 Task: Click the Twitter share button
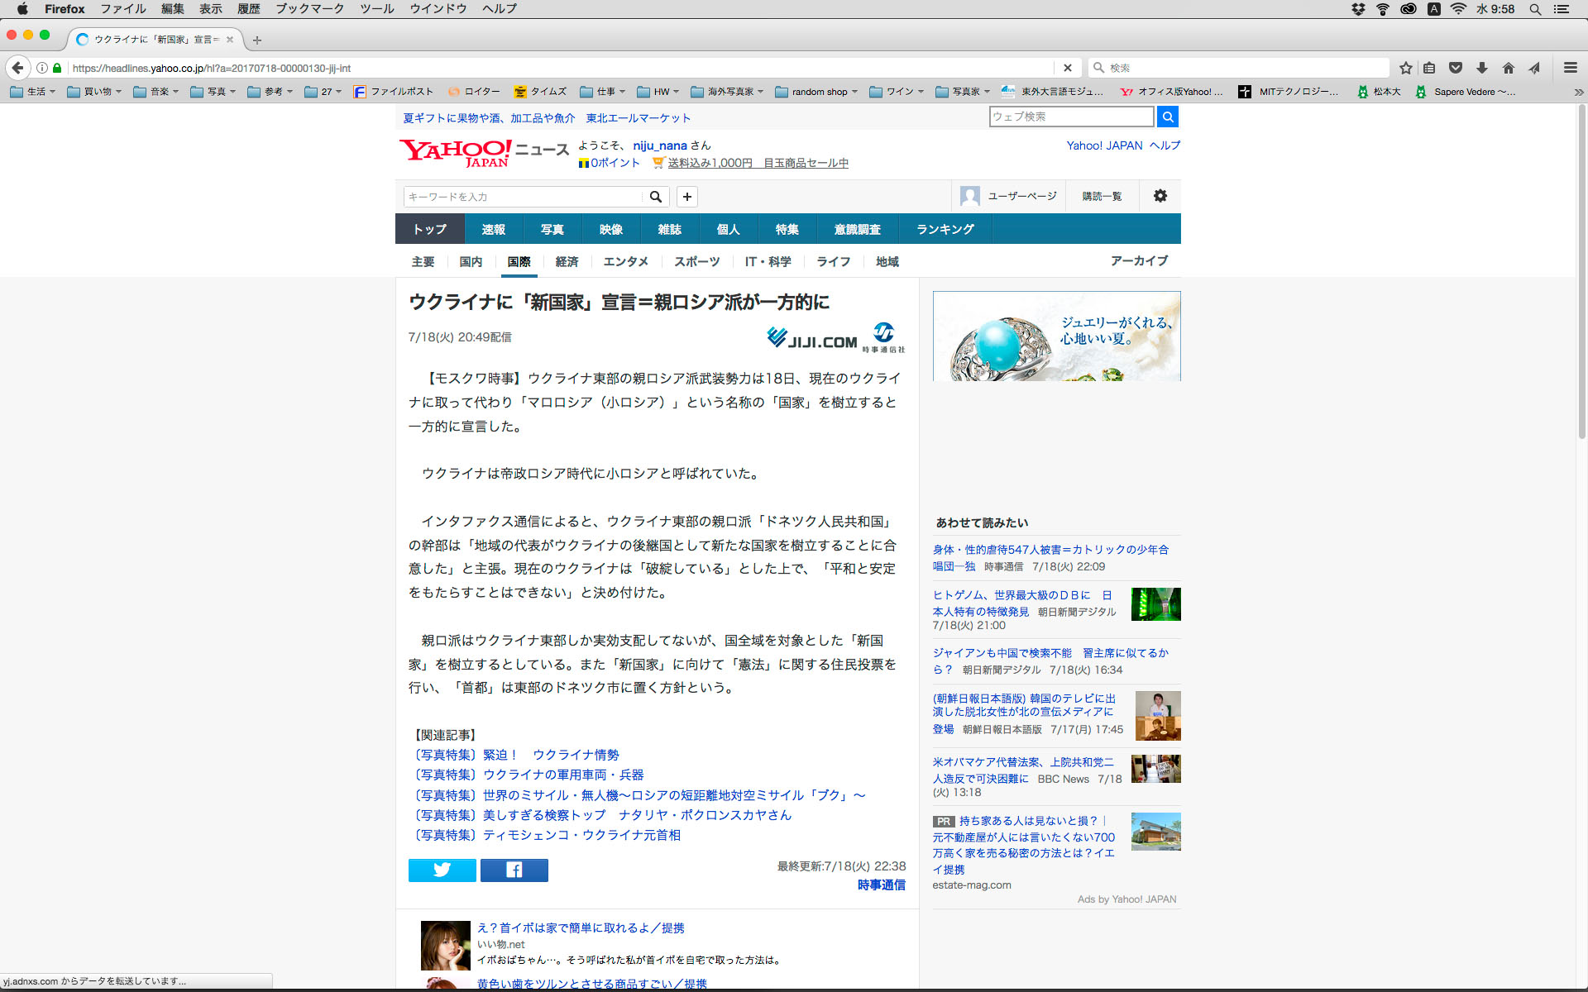click(442, 870)
